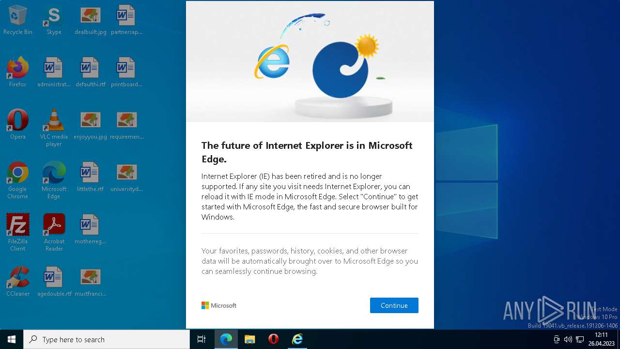Select the Skype desktop shortcut
The image size is (620, 349).
(54, 20)
